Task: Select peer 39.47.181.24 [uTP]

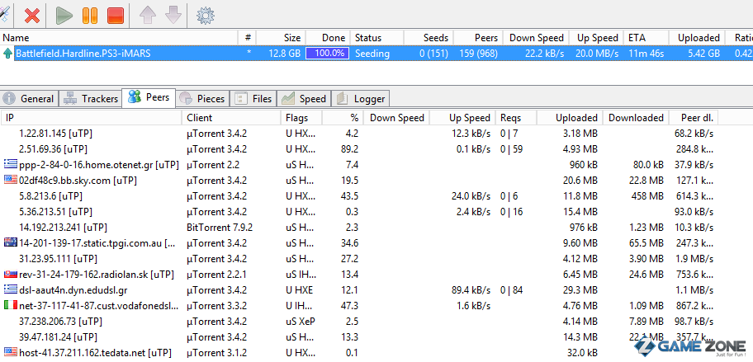Action: pyautogui.click(x=58, y=337)
